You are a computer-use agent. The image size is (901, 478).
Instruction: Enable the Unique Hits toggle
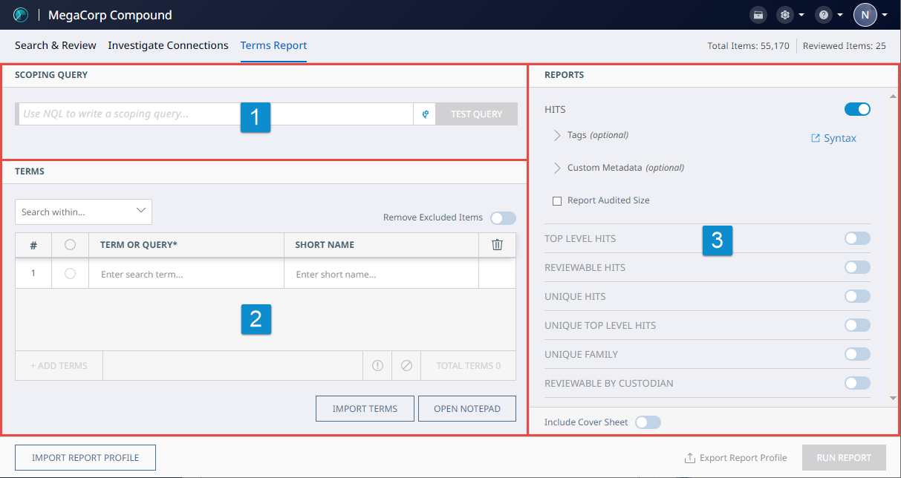coord(857,296)
